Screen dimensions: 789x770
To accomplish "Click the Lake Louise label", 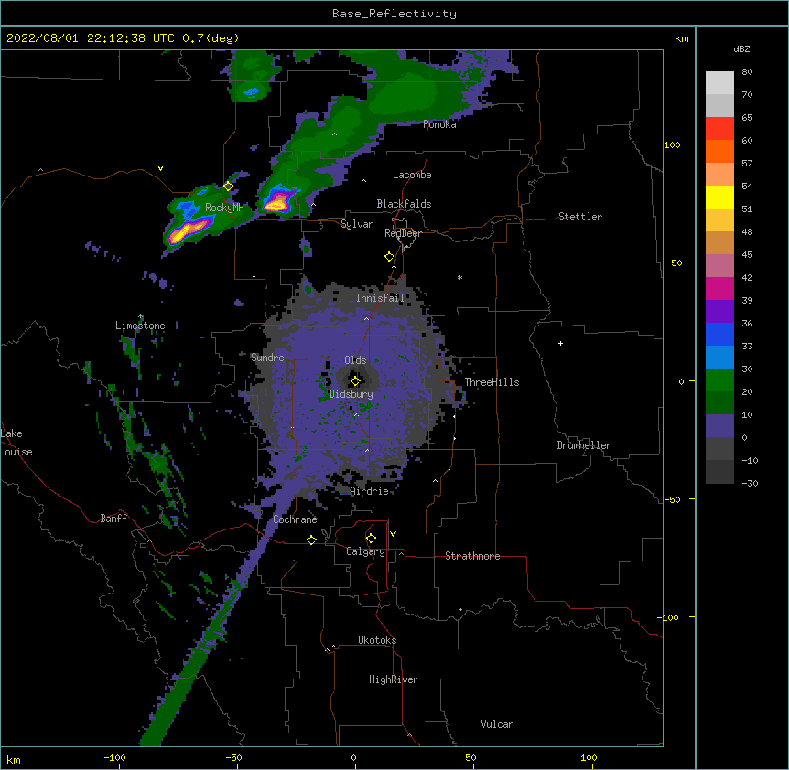I will tap(16, 443).
